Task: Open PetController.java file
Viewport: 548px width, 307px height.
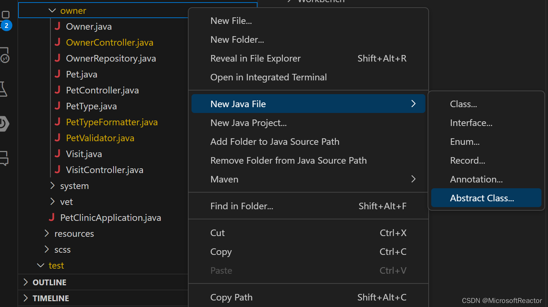Action: tap(102, 91)
